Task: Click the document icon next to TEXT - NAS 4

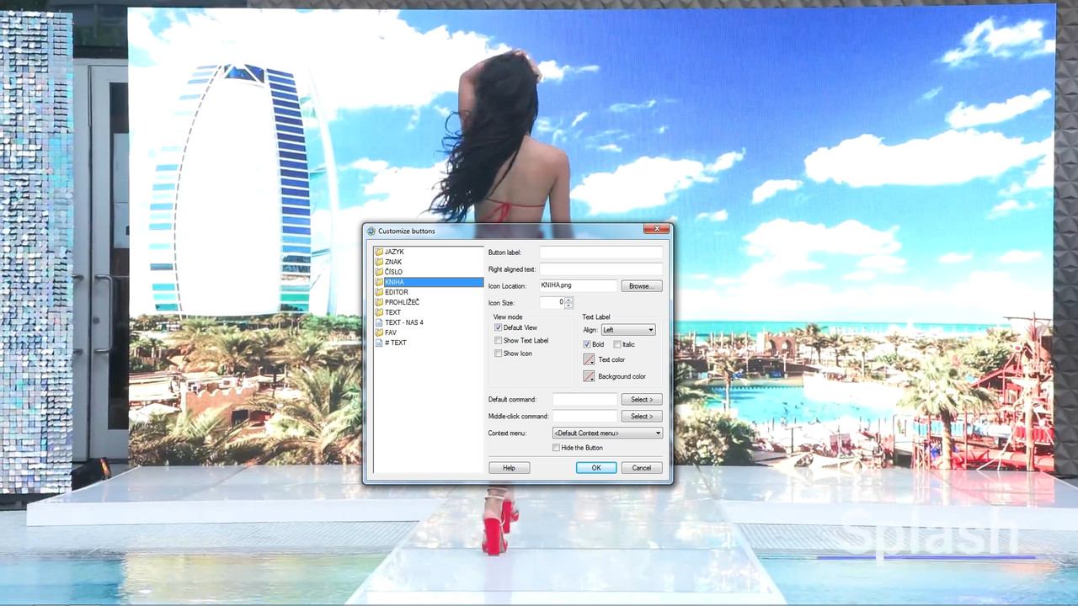Action: pyautogui.click(x=379, y=322)
